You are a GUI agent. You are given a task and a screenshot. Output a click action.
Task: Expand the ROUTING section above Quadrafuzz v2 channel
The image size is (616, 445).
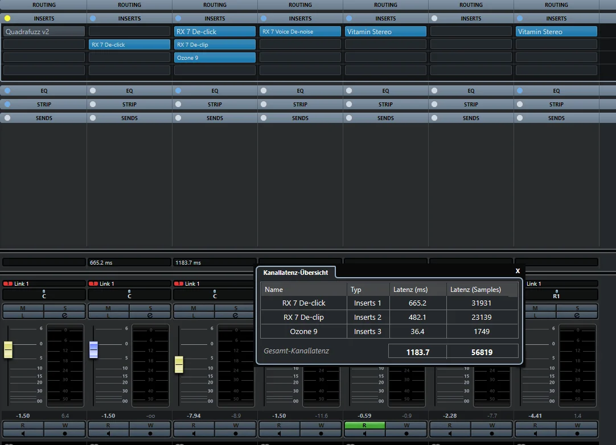tap(44, 5)
